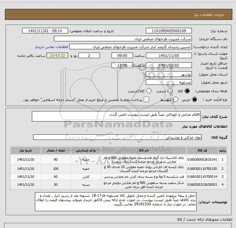Click the شکر سفید بسته سلفونی item name

click(x=144, y=185)
